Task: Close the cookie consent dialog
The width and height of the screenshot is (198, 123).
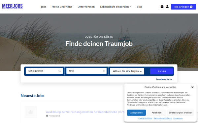Action: tap(192, 87)
